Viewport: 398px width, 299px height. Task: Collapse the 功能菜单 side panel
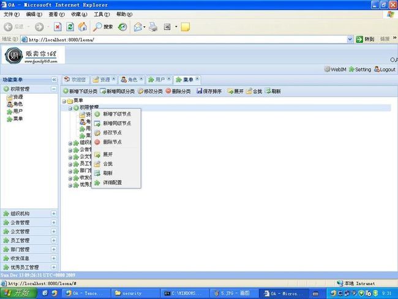[54, 80]
